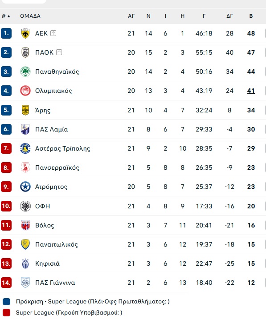Sort by the ΔΓ goal difference header
266x319 pixels.
click(230, 16)
